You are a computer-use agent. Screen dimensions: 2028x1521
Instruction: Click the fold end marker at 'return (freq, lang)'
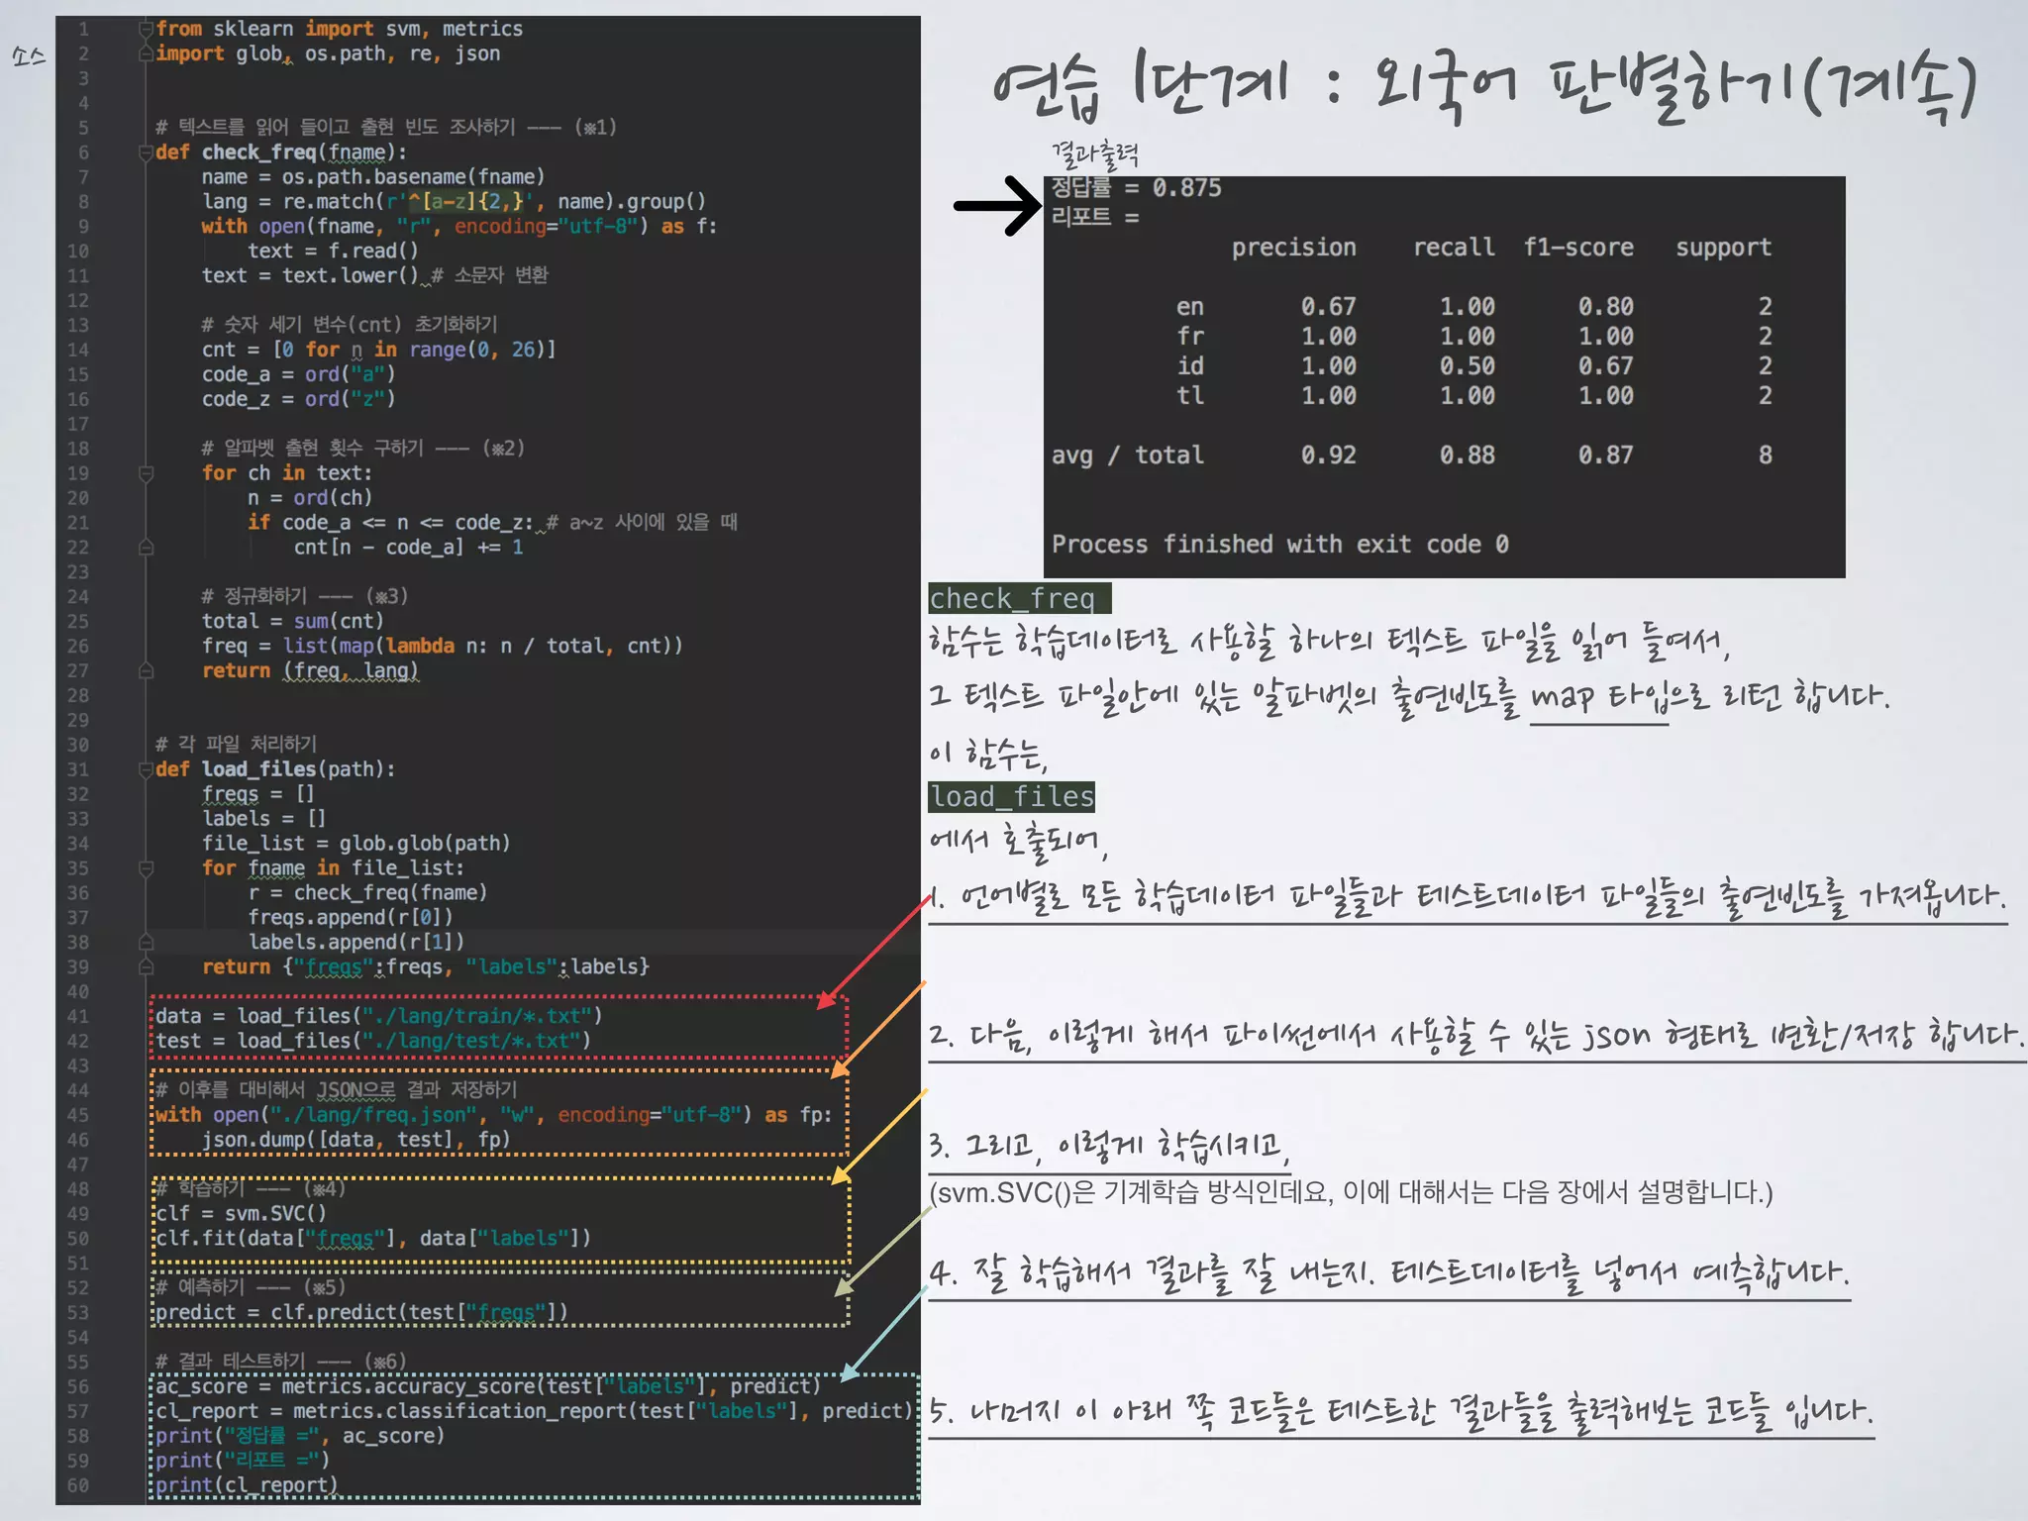click(147, 670)
